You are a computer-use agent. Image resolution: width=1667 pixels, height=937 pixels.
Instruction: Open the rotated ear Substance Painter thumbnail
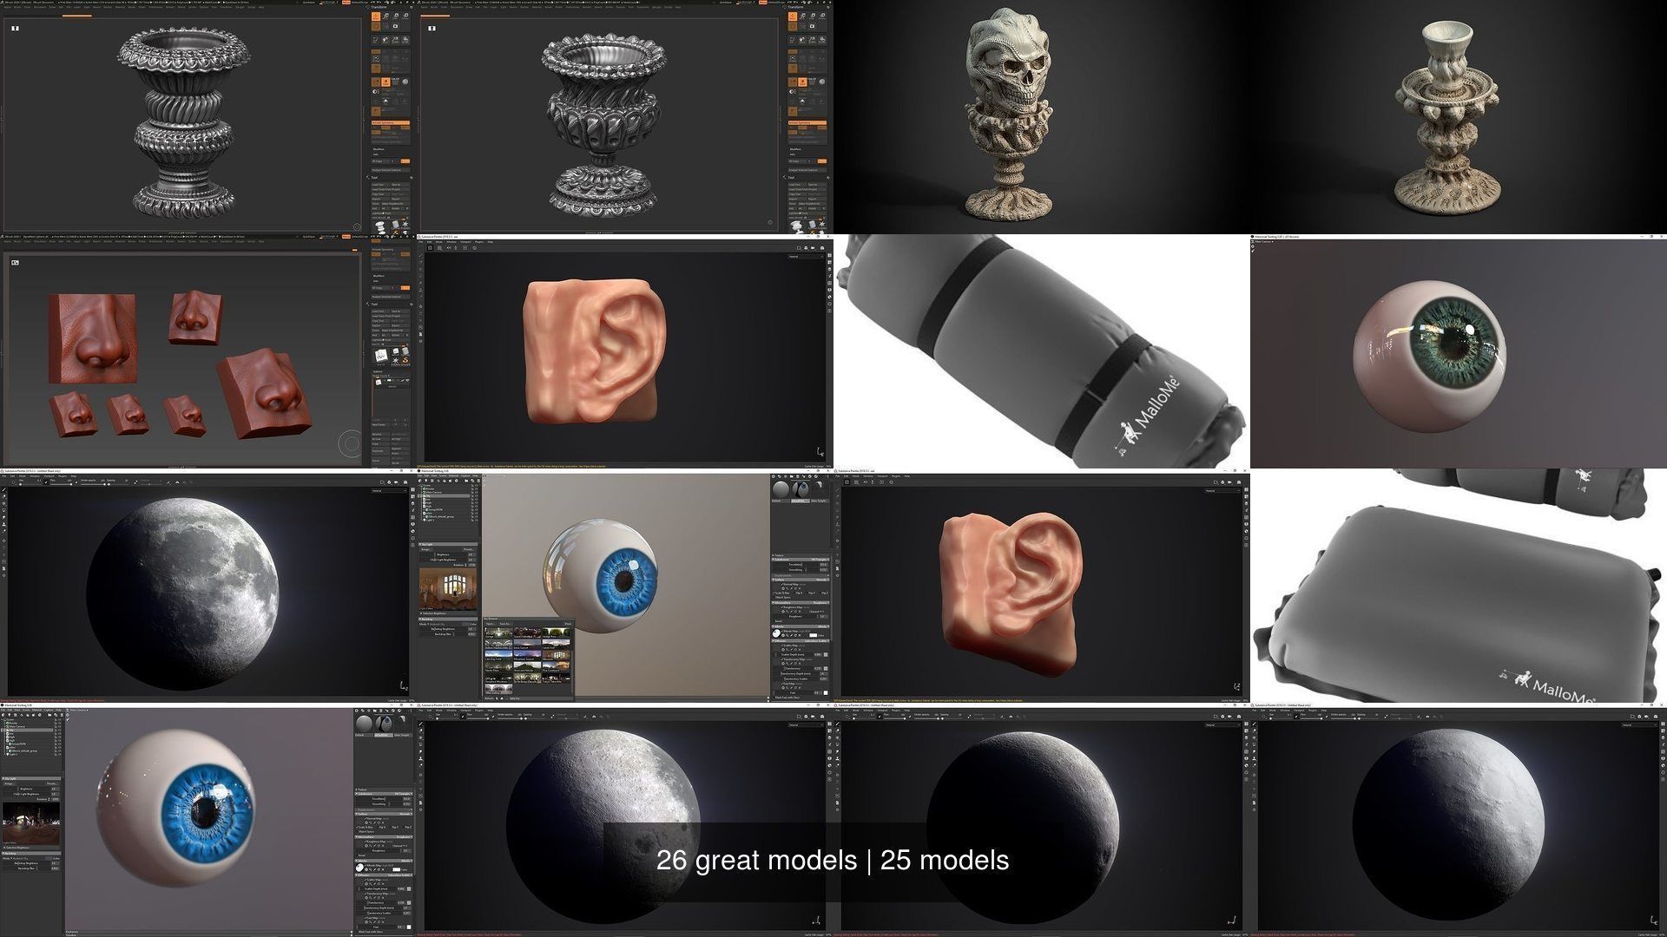(x=1042, y=586)
